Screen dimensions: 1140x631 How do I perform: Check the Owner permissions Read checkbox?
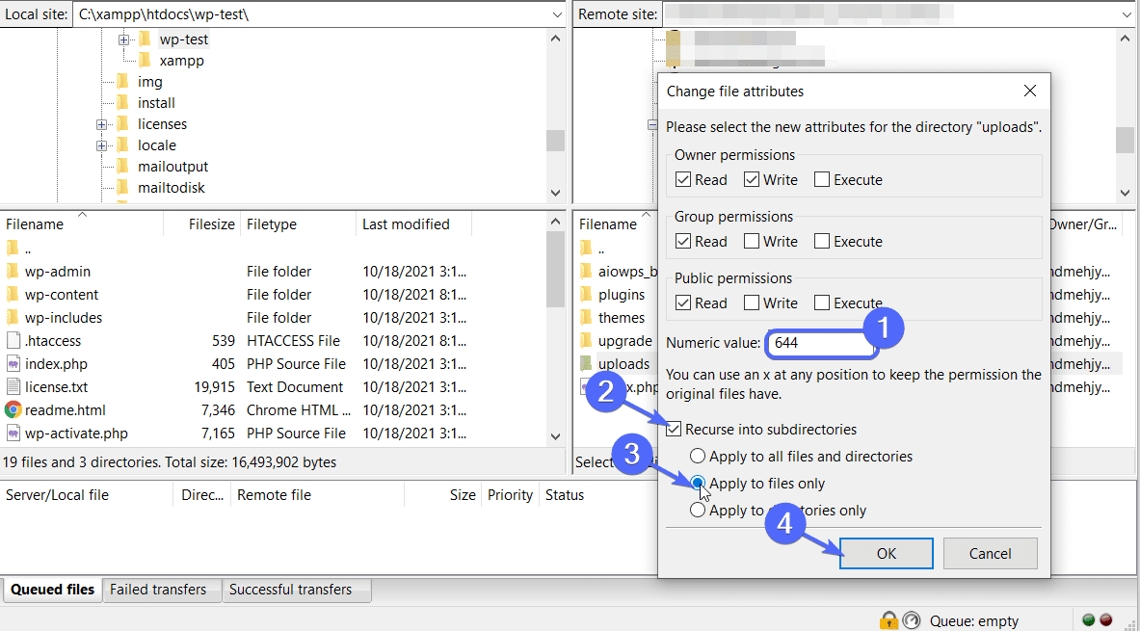(x=682, y=179)
